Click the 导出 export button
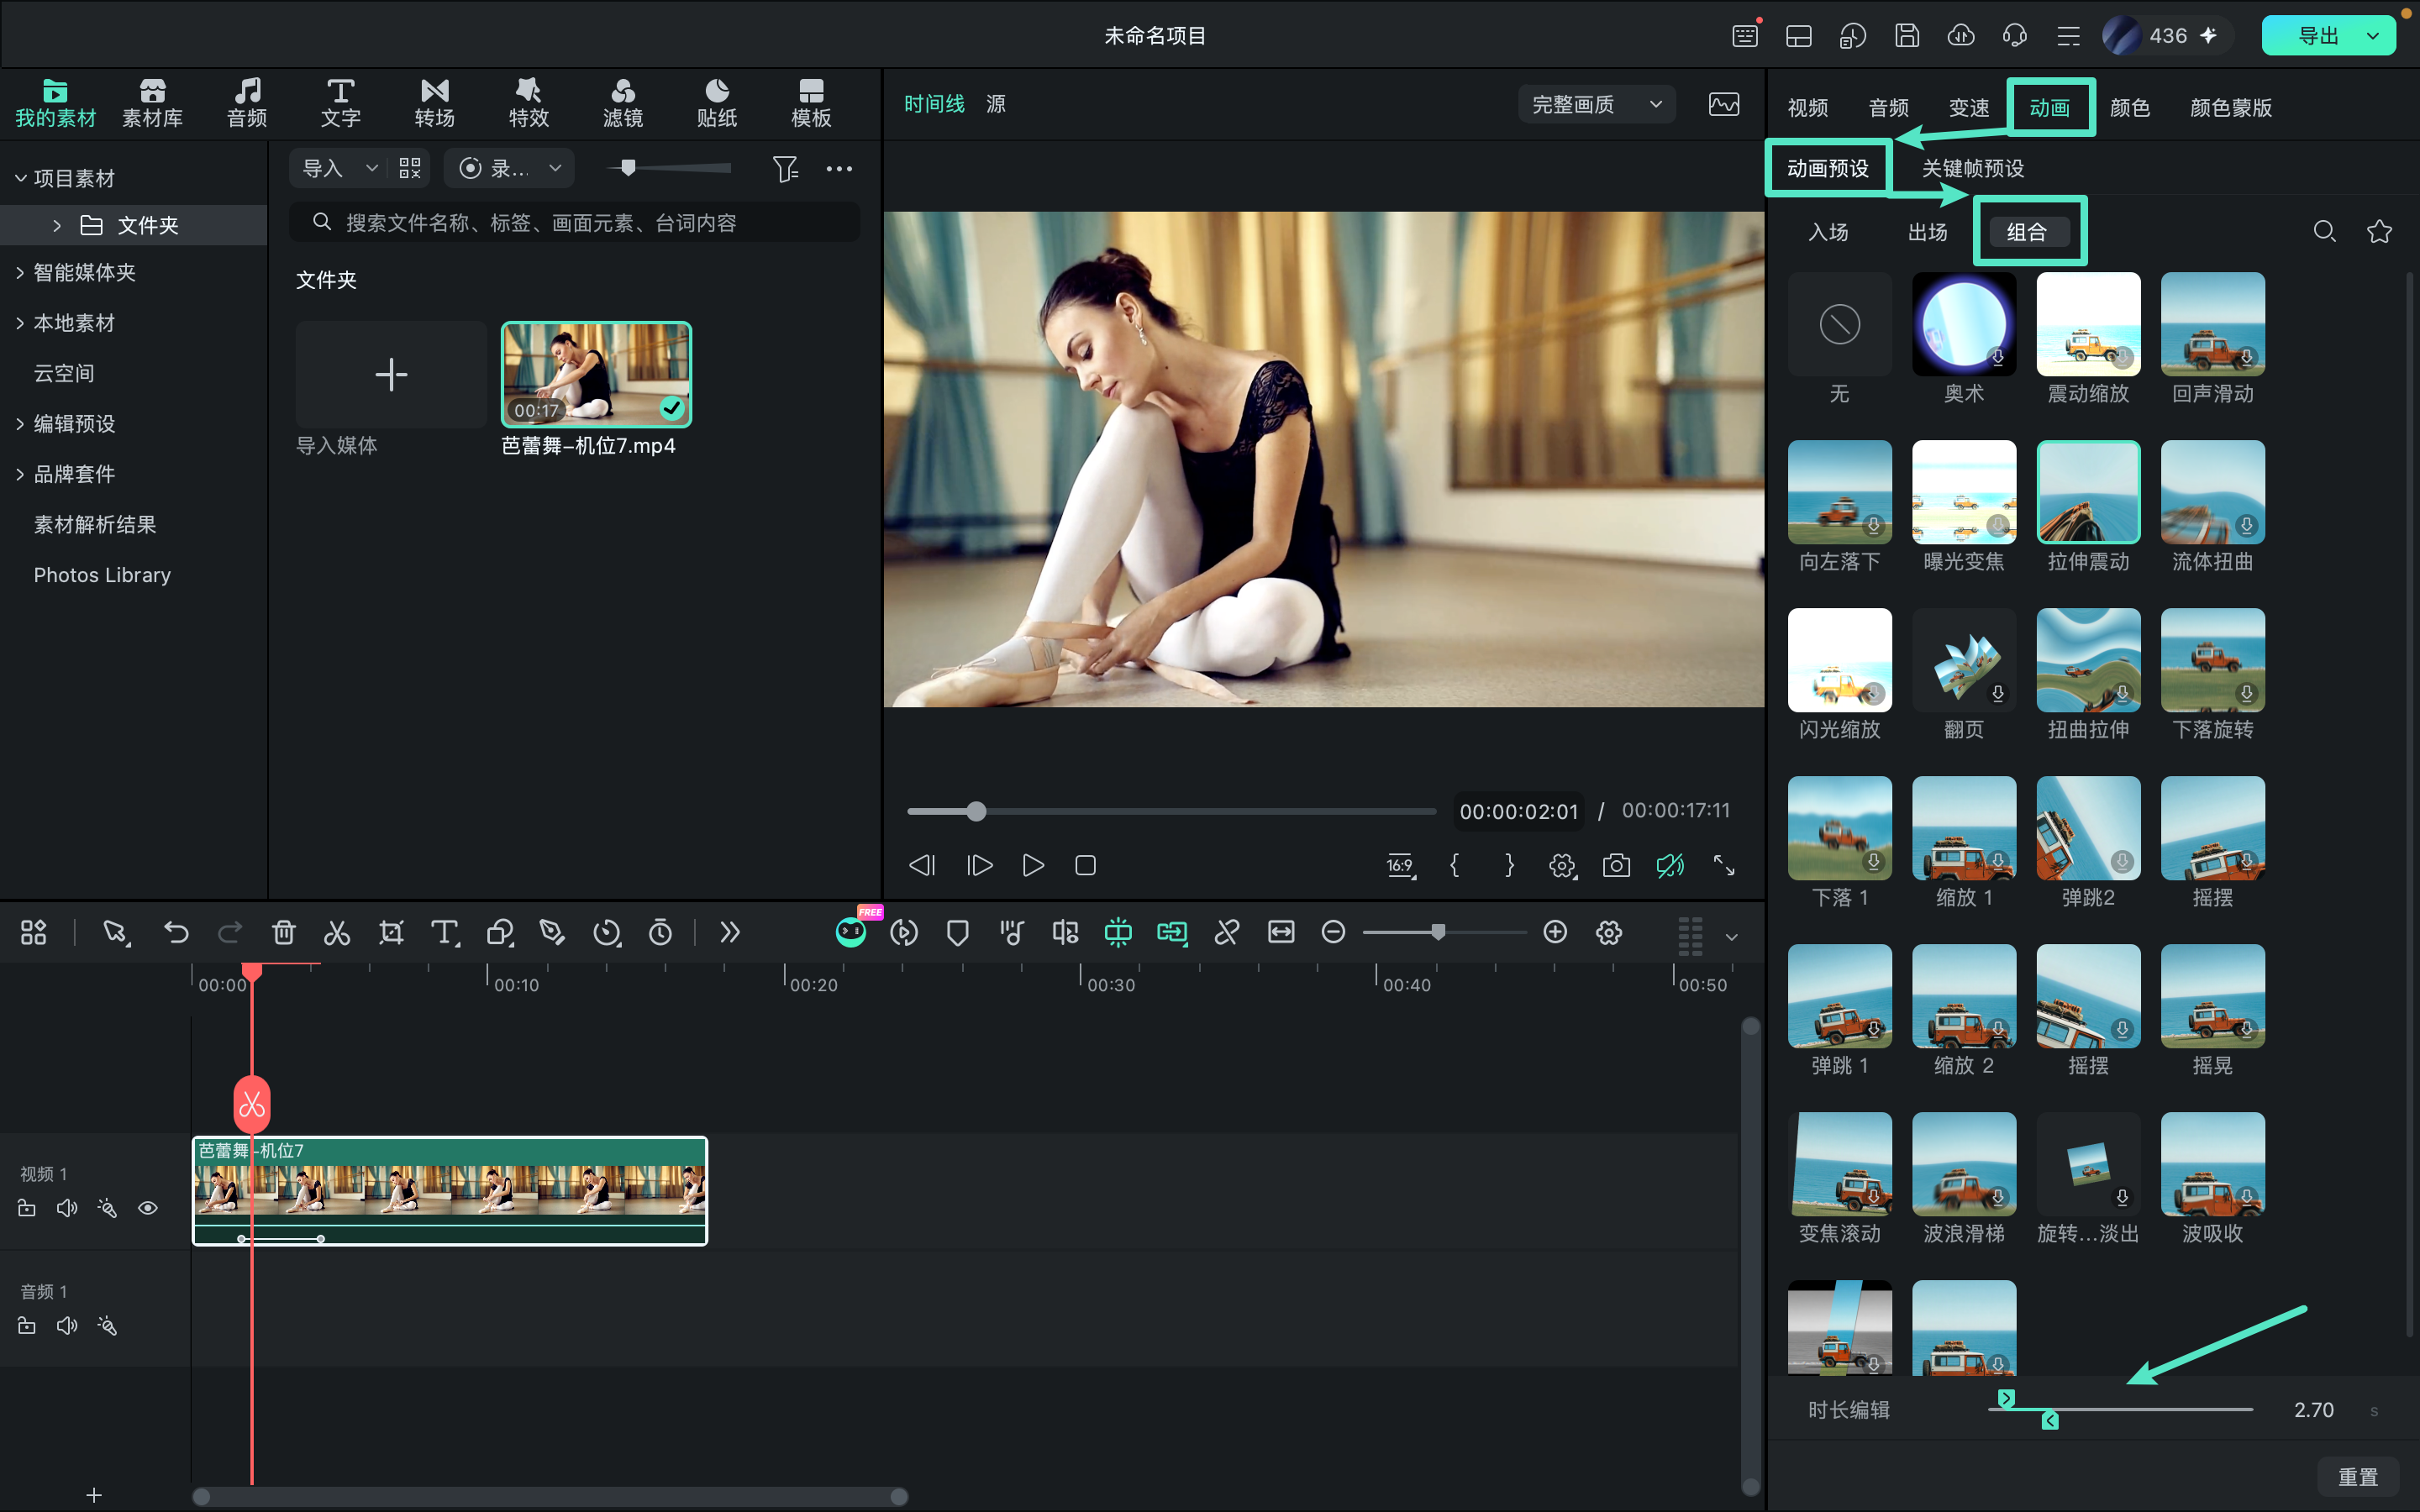 tap(2318, 36)
